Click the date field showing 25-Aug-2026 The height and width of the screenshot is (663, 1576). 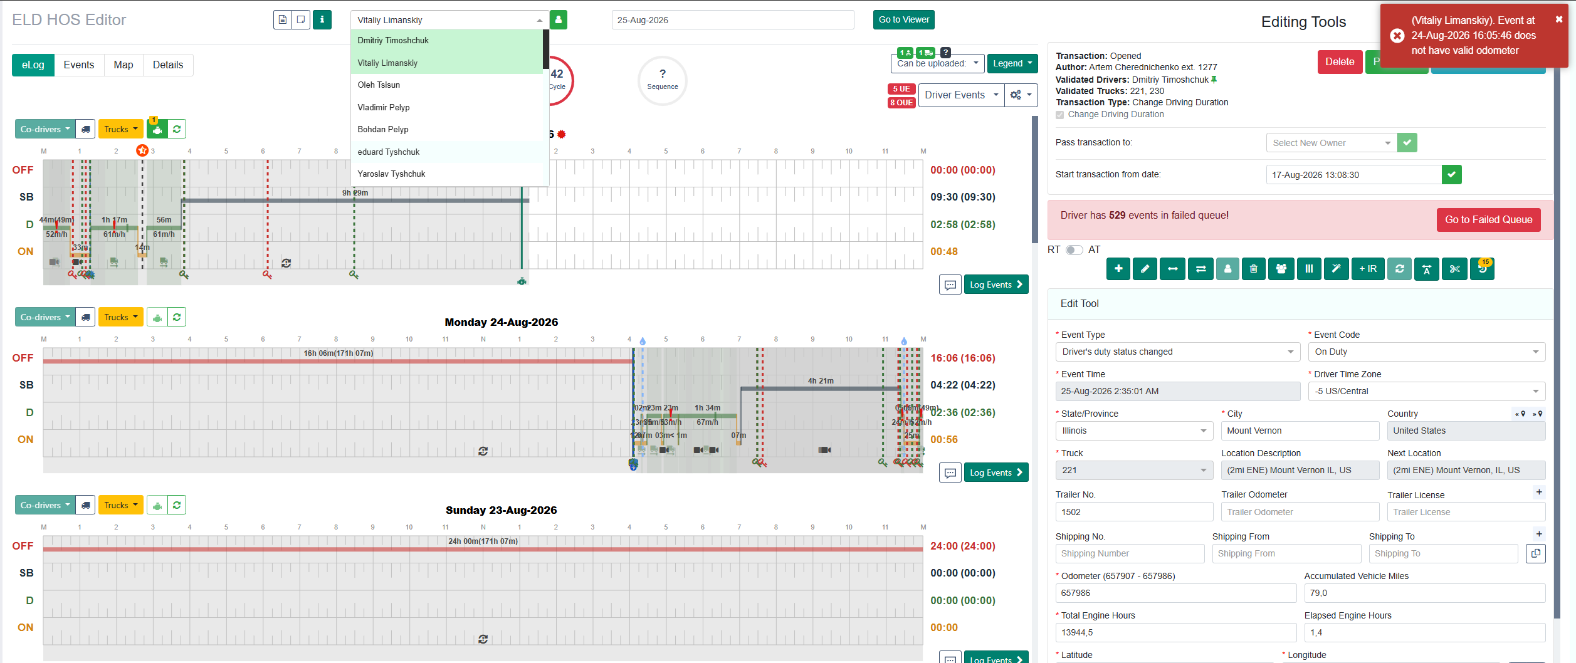click(x=733, y=20)
